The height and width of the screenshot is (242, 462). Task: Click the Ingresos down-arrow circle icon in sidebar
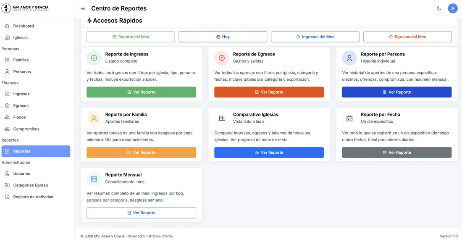click(7, 94)
